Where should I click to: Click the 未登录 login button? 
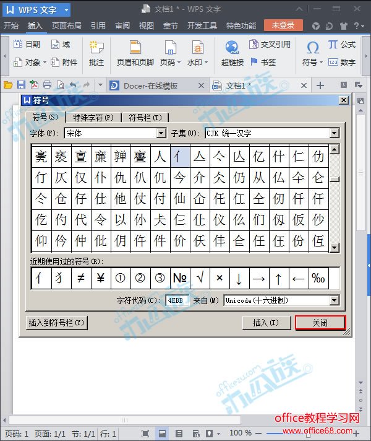283,25
